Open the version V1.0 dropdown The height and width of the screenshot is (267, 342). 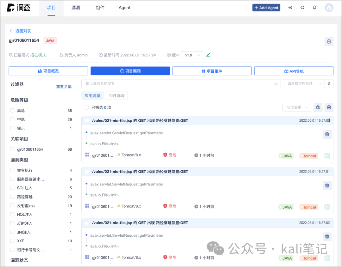point(192,55)
